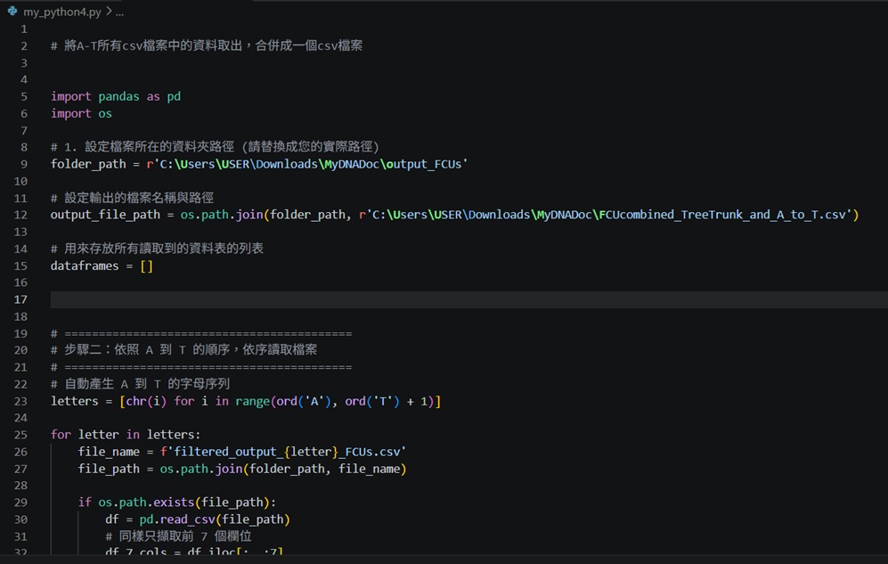Click line number 9 in the gutter

24,164
